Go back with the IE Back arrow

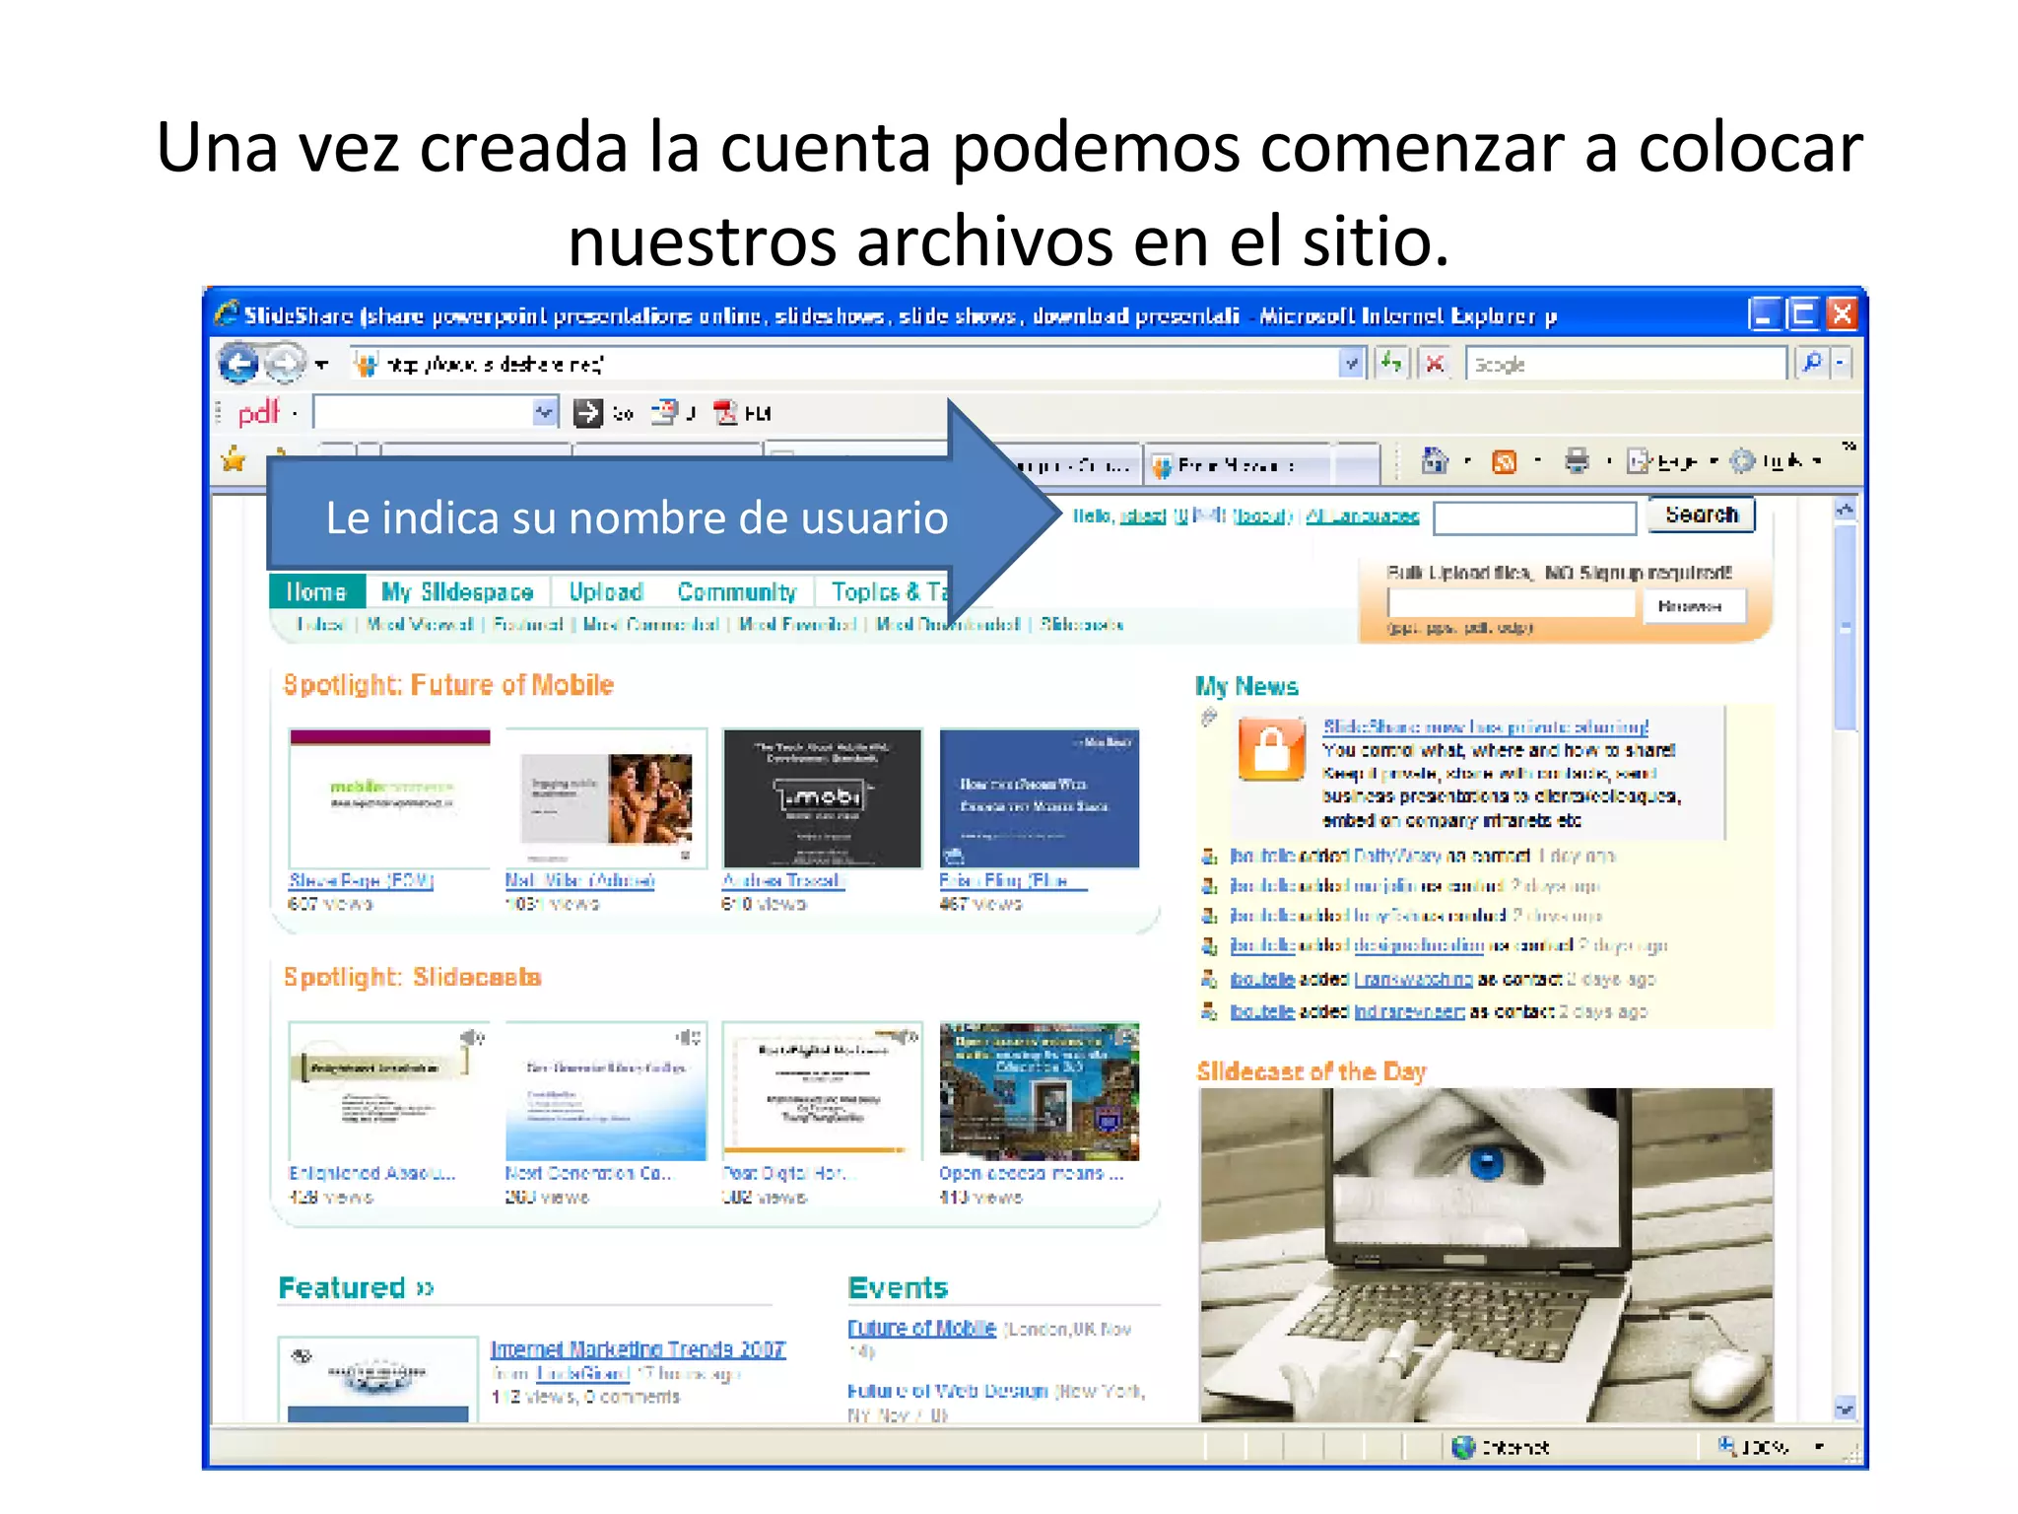(x=237, y=364)
